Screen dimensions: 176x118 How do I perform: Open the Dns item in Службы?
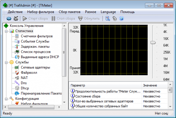click(24, 83)
